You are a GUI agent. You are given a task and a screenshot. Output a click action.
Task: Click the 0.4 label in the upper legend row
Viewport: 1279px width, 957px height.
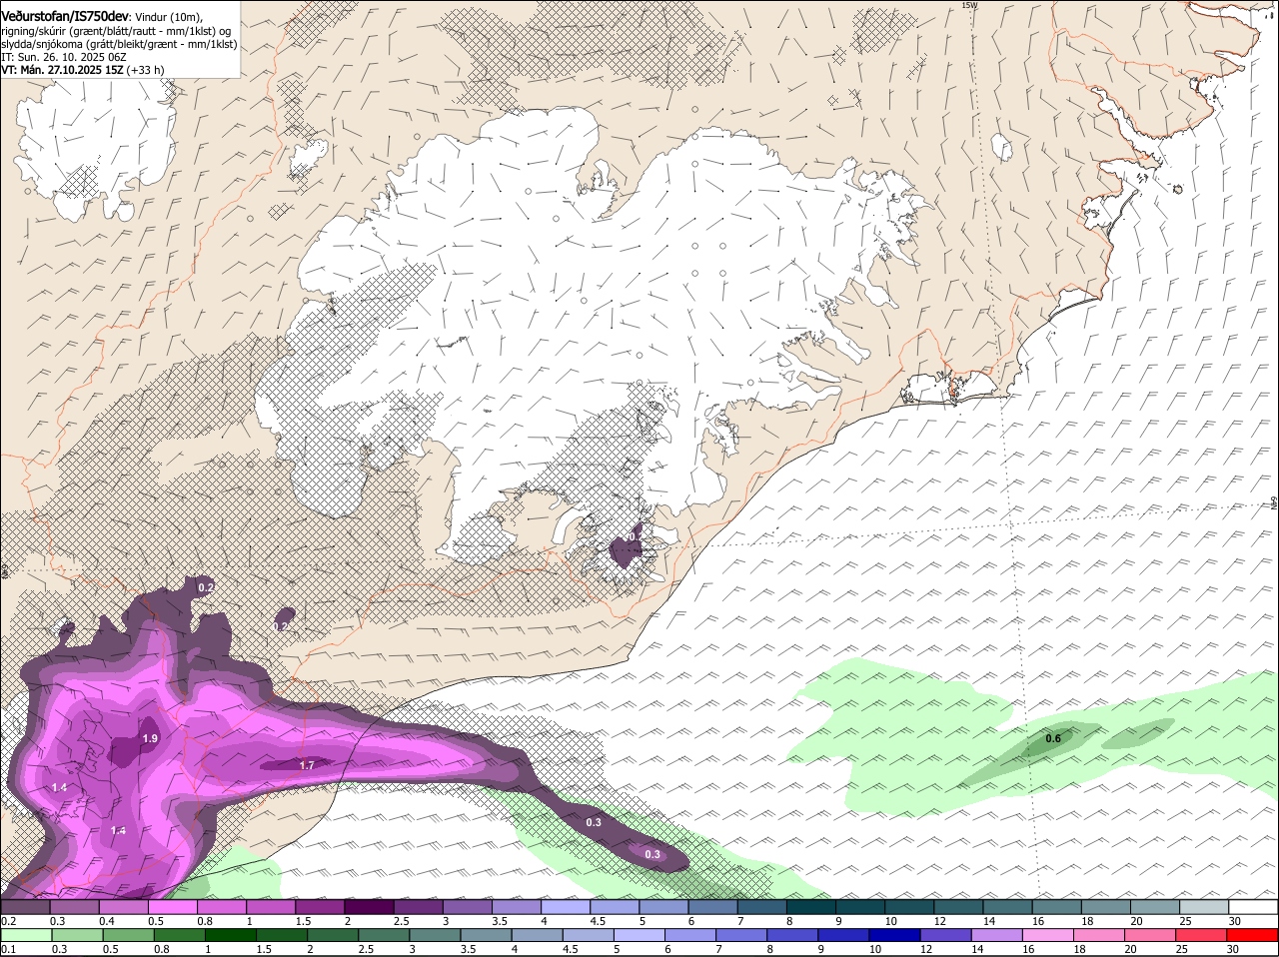click(x=107, y=920)
